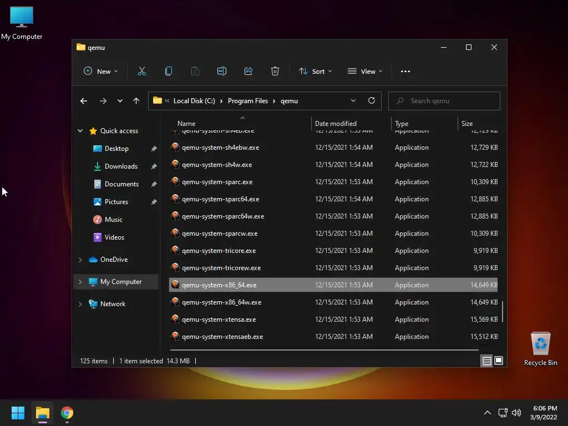Image resolution: width=568 pixels, height=426 pixels.
Task: Click Local Disk (C:) breadcrumb
Action: (194, 101)
